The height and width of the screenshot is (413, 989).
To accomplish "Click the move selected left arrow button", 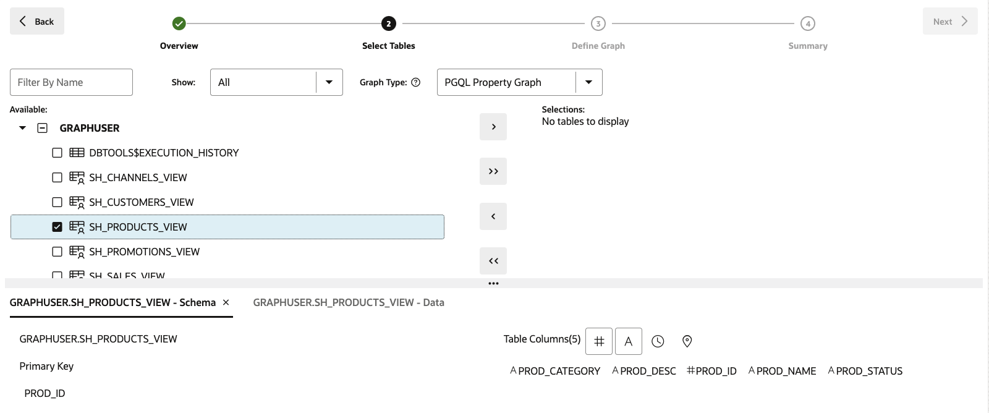I will (493, 216).
